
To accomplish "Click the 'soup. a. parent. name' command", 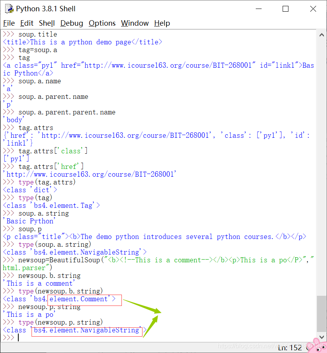I will tap(53, 97).
